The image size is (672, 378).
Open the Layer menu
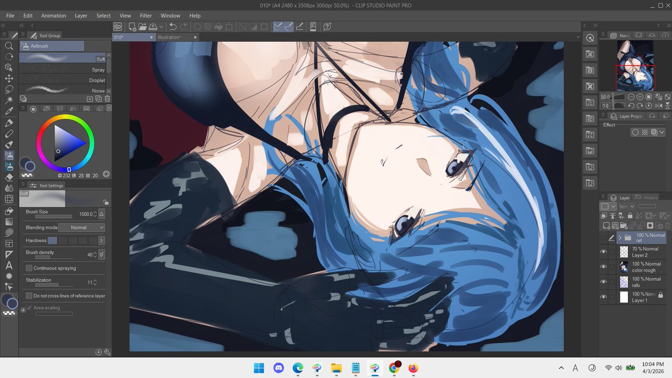click(81, 16)
